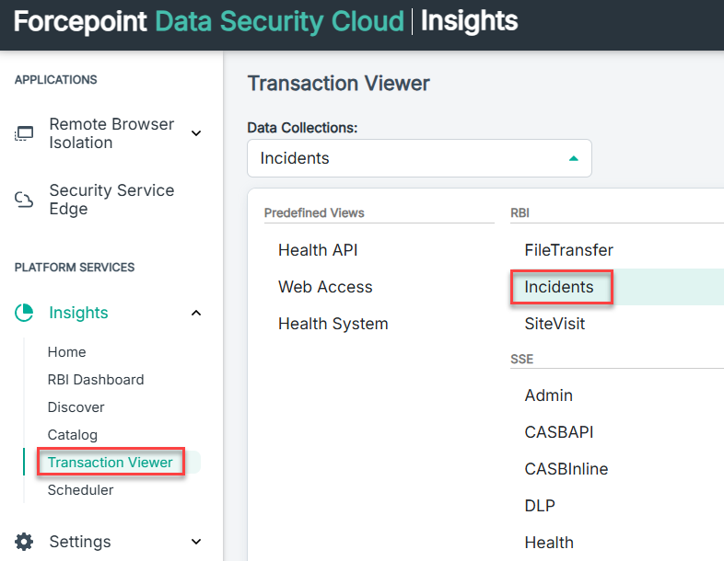
Task: Select the CASBInline SSE collection
Action: pyautogui.click(x=566, y=469)
